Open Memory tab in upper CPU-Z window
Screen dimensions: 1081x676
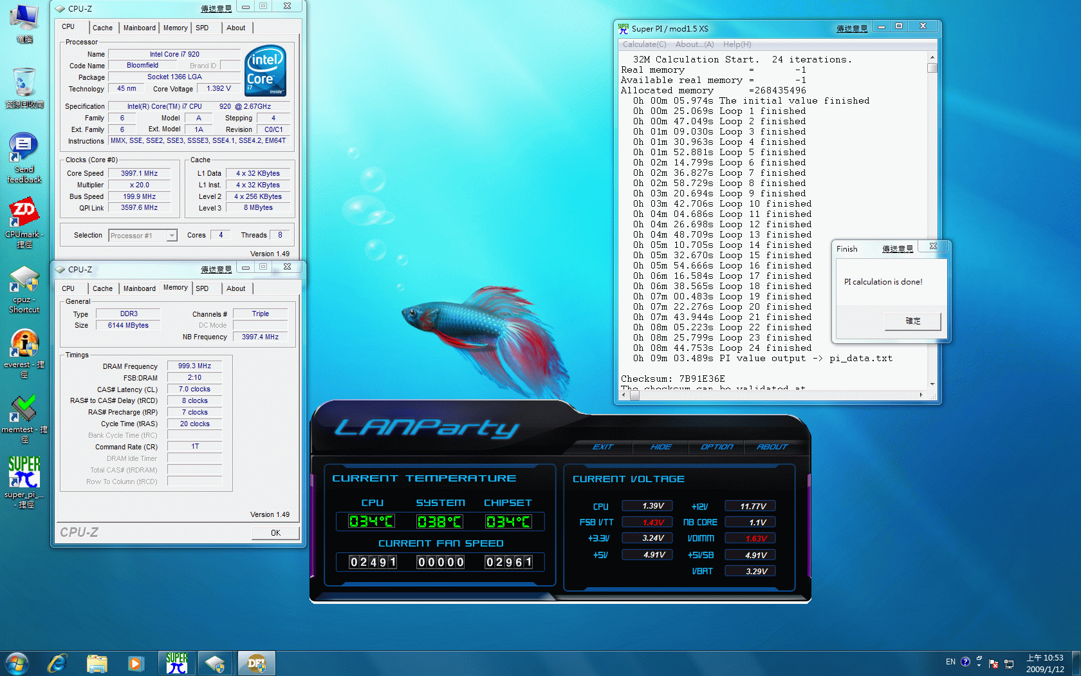point(175,28)
